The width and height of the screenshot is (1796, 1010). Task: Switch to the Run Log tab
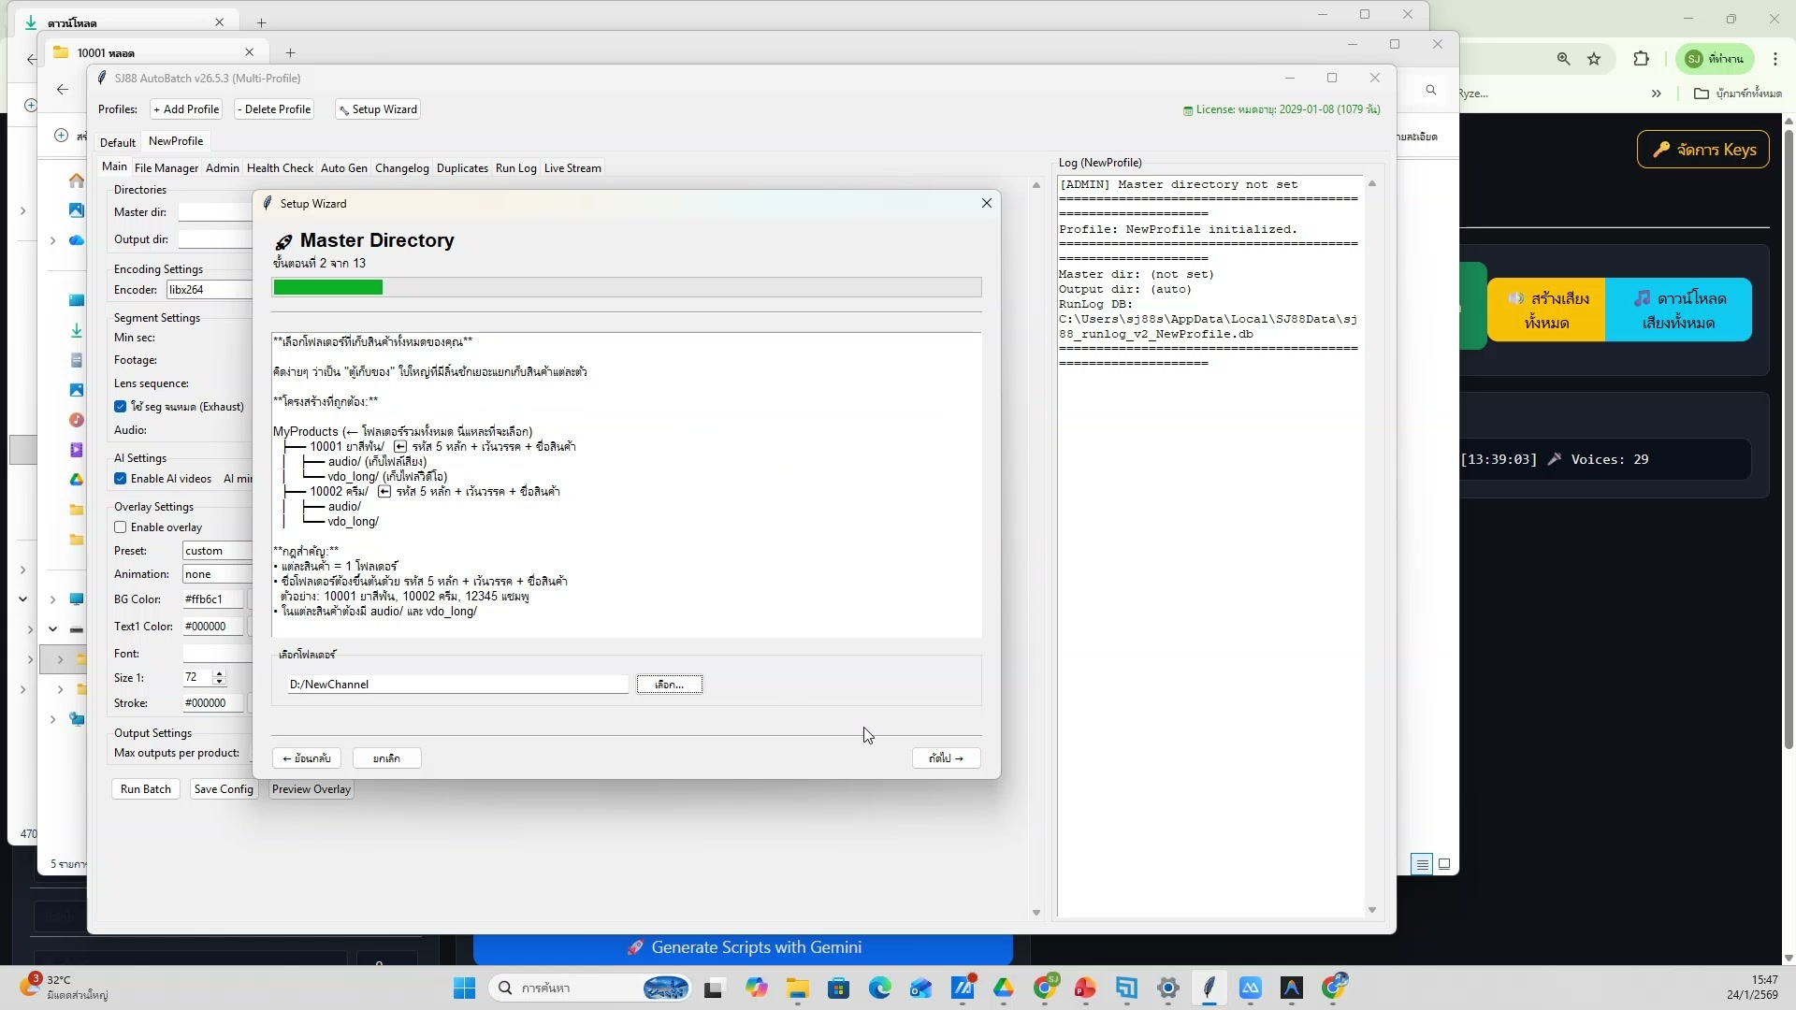(515, 168)
